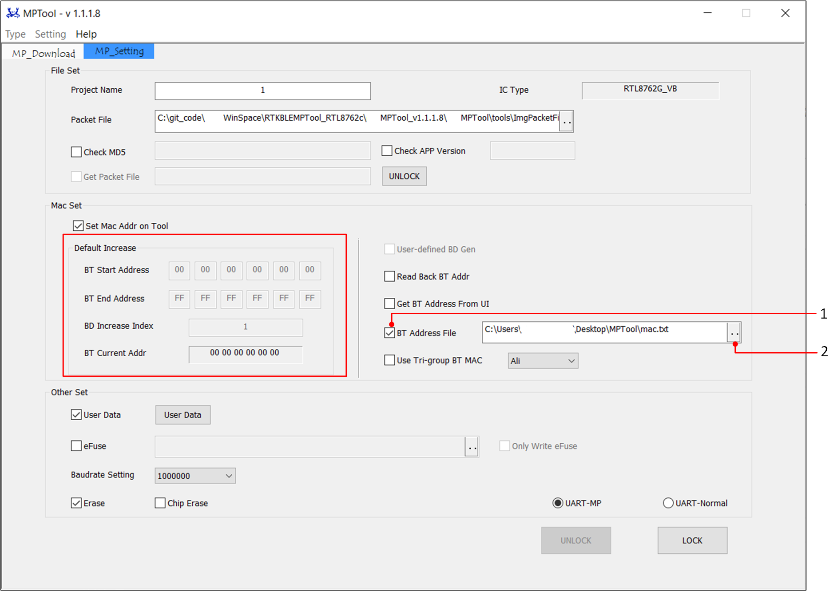Click the MPTool app icon in title bar
The height and width of the screenshot is (591, 837).
[x=13, y=13]
